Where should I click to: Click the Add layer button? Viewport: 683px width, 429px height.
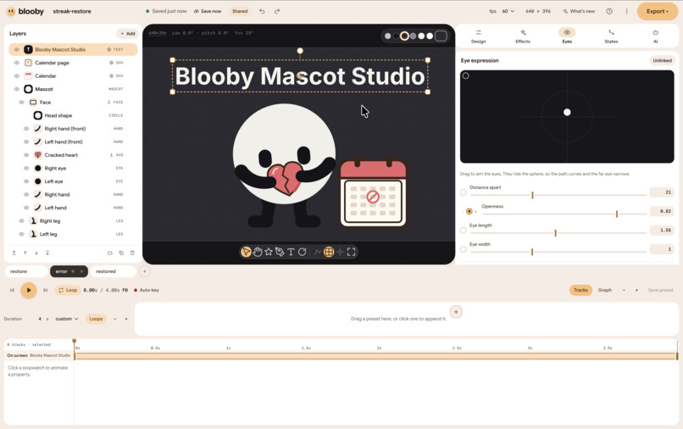tap(128, 34)
